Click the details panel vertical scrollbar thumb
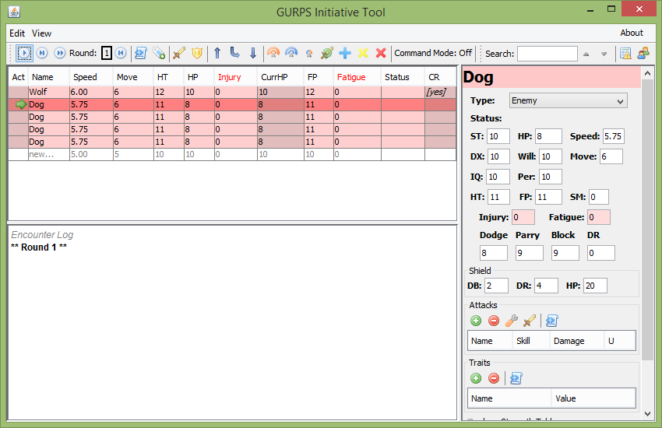The width and height of the screenshot is (662, 428). [647, 219]
